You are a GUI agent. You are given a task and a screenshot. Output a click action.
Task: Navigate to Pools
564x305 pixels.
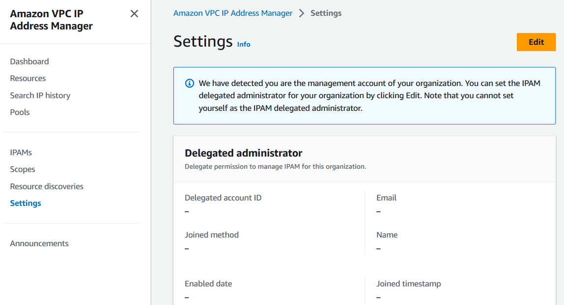[20, 112]
